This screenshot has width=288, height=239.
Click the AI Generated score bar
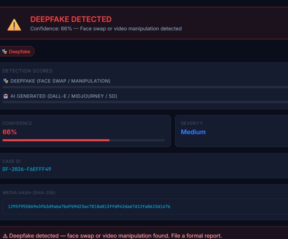pyautogui.click(x=145, y=102)
